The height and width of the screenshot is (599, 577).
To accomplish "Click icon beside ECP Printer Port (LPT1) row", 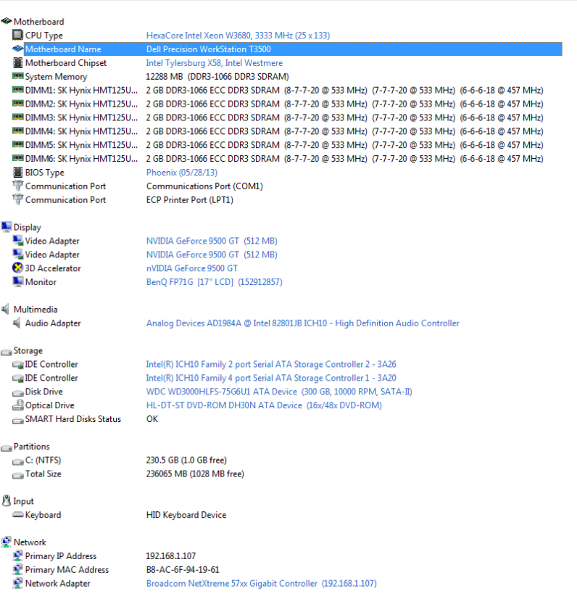I will (17, 200).
